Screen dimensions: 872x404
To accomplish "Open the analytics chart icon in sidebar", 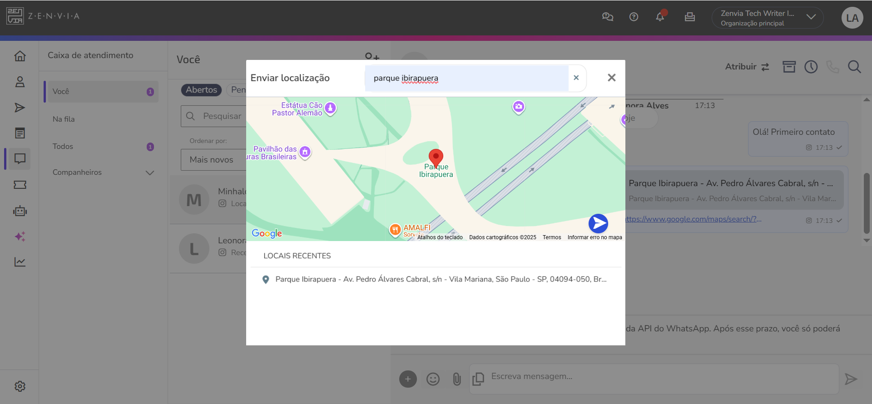I will pyautogui.click(x=20, y=262).
